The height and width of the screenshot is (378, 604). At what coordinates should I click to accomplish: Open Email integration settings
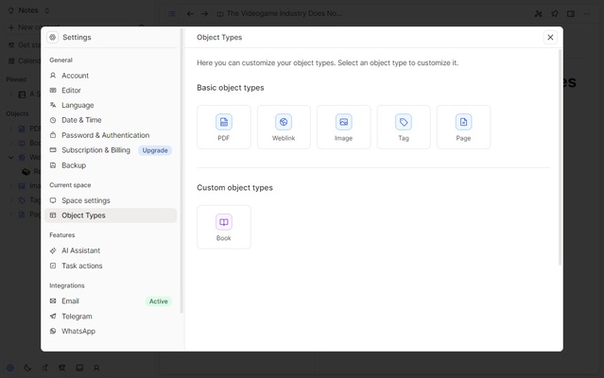[111, 301]
